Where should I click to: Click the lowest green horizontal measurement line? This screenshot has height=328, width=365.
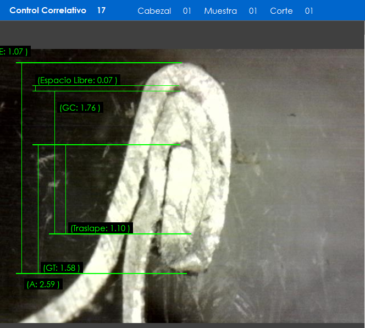click(110, 273)
